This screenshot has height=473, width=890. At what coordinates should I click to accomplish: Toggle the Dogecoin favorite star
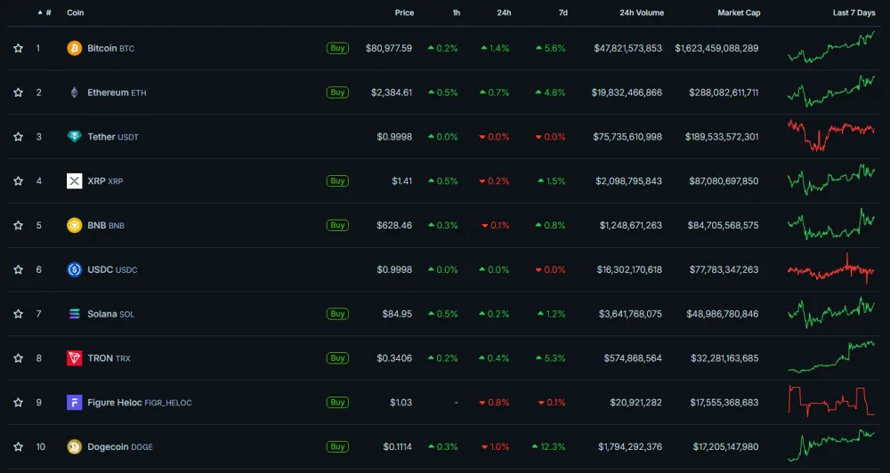[18, 446]
